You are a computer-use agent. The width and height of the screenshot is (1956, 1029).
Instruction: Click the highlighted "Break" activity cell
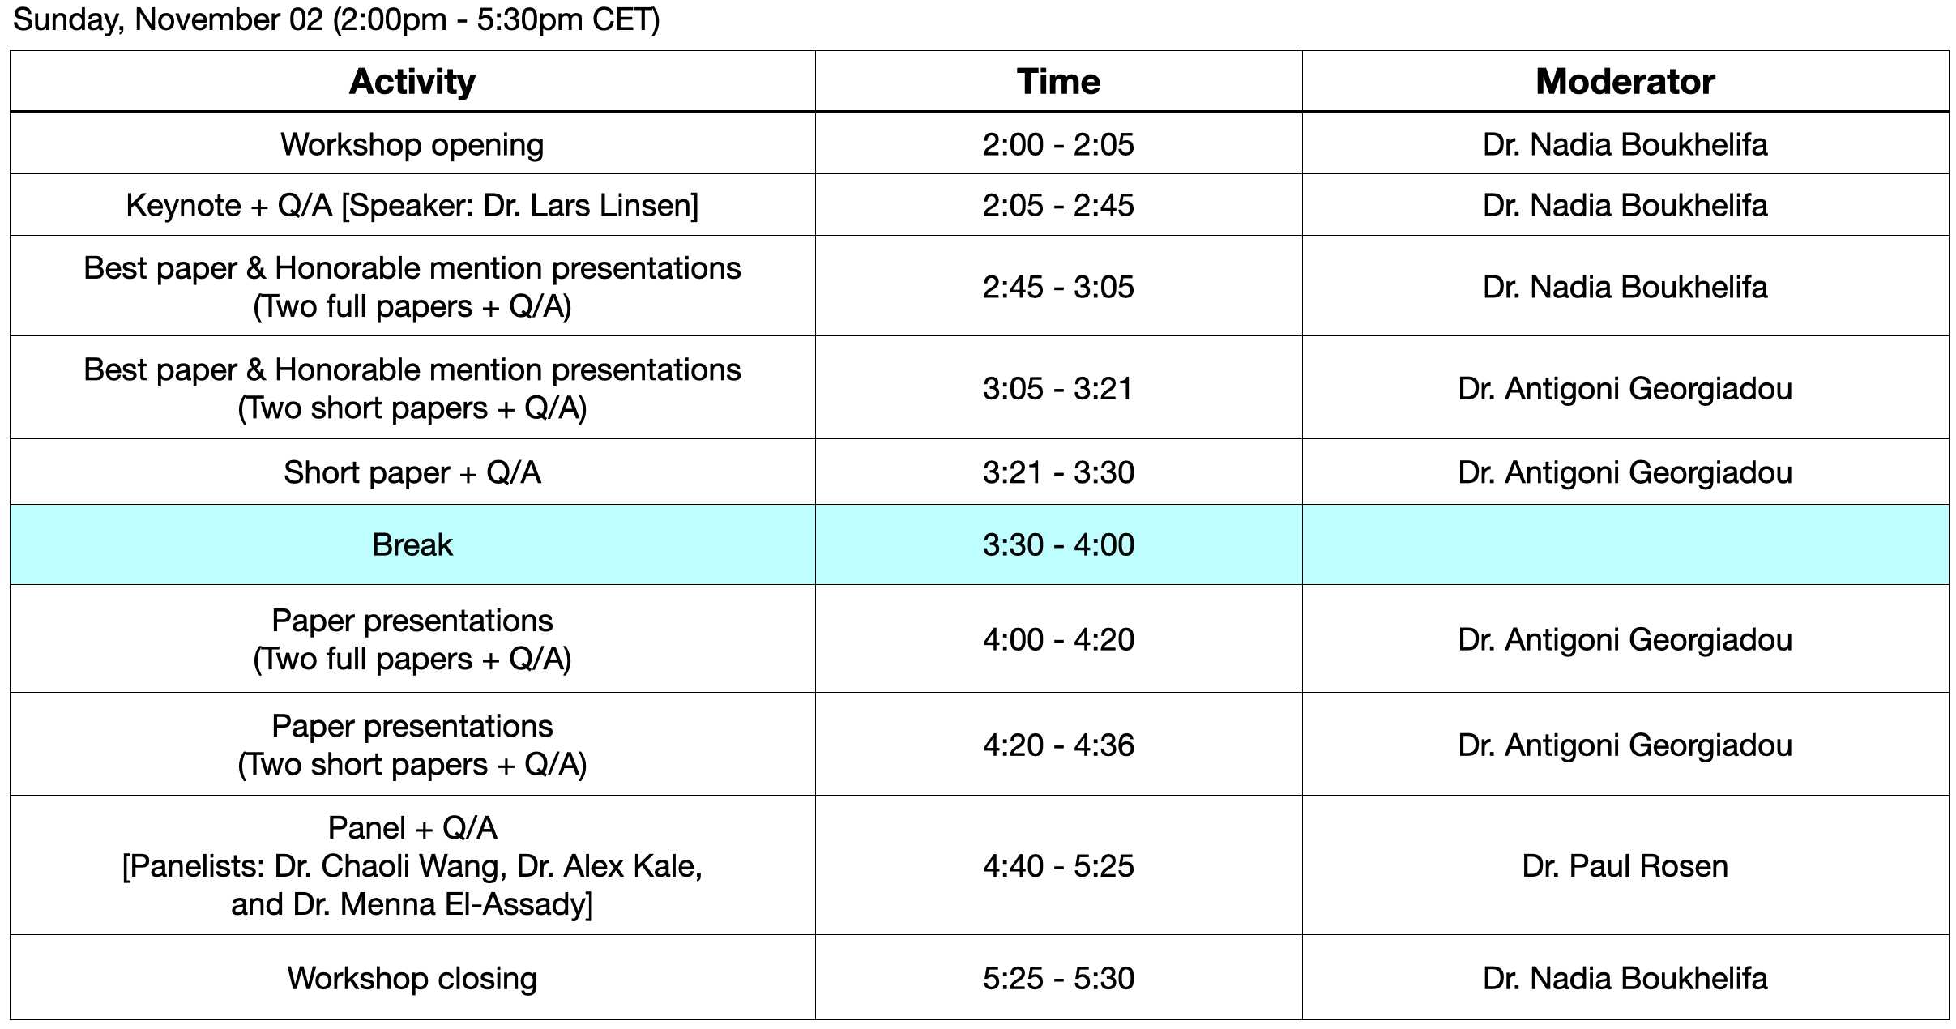tap(412, 545)
